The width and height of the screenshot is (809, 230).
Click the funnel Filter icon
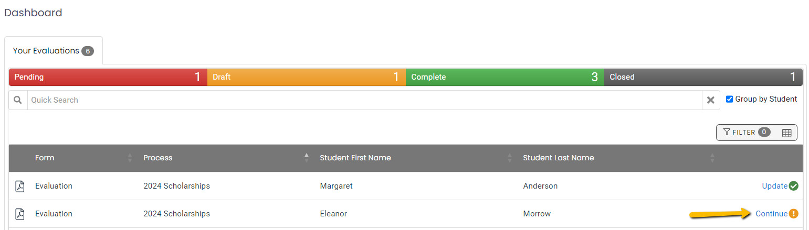coord(727,133)
